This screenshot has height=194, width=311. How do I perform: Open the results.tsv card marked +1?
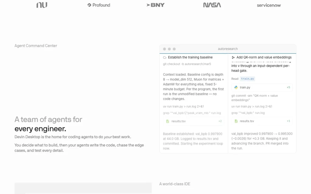[262, 121]
